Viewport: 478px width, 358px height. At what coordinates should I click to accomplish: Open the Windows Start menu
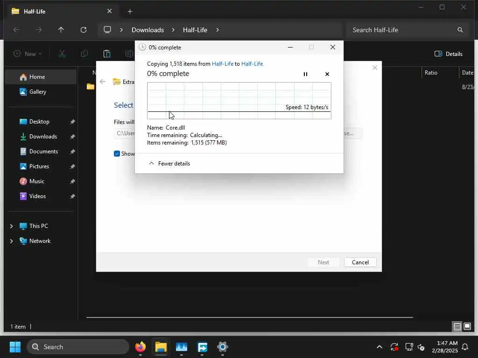(15, 347)
